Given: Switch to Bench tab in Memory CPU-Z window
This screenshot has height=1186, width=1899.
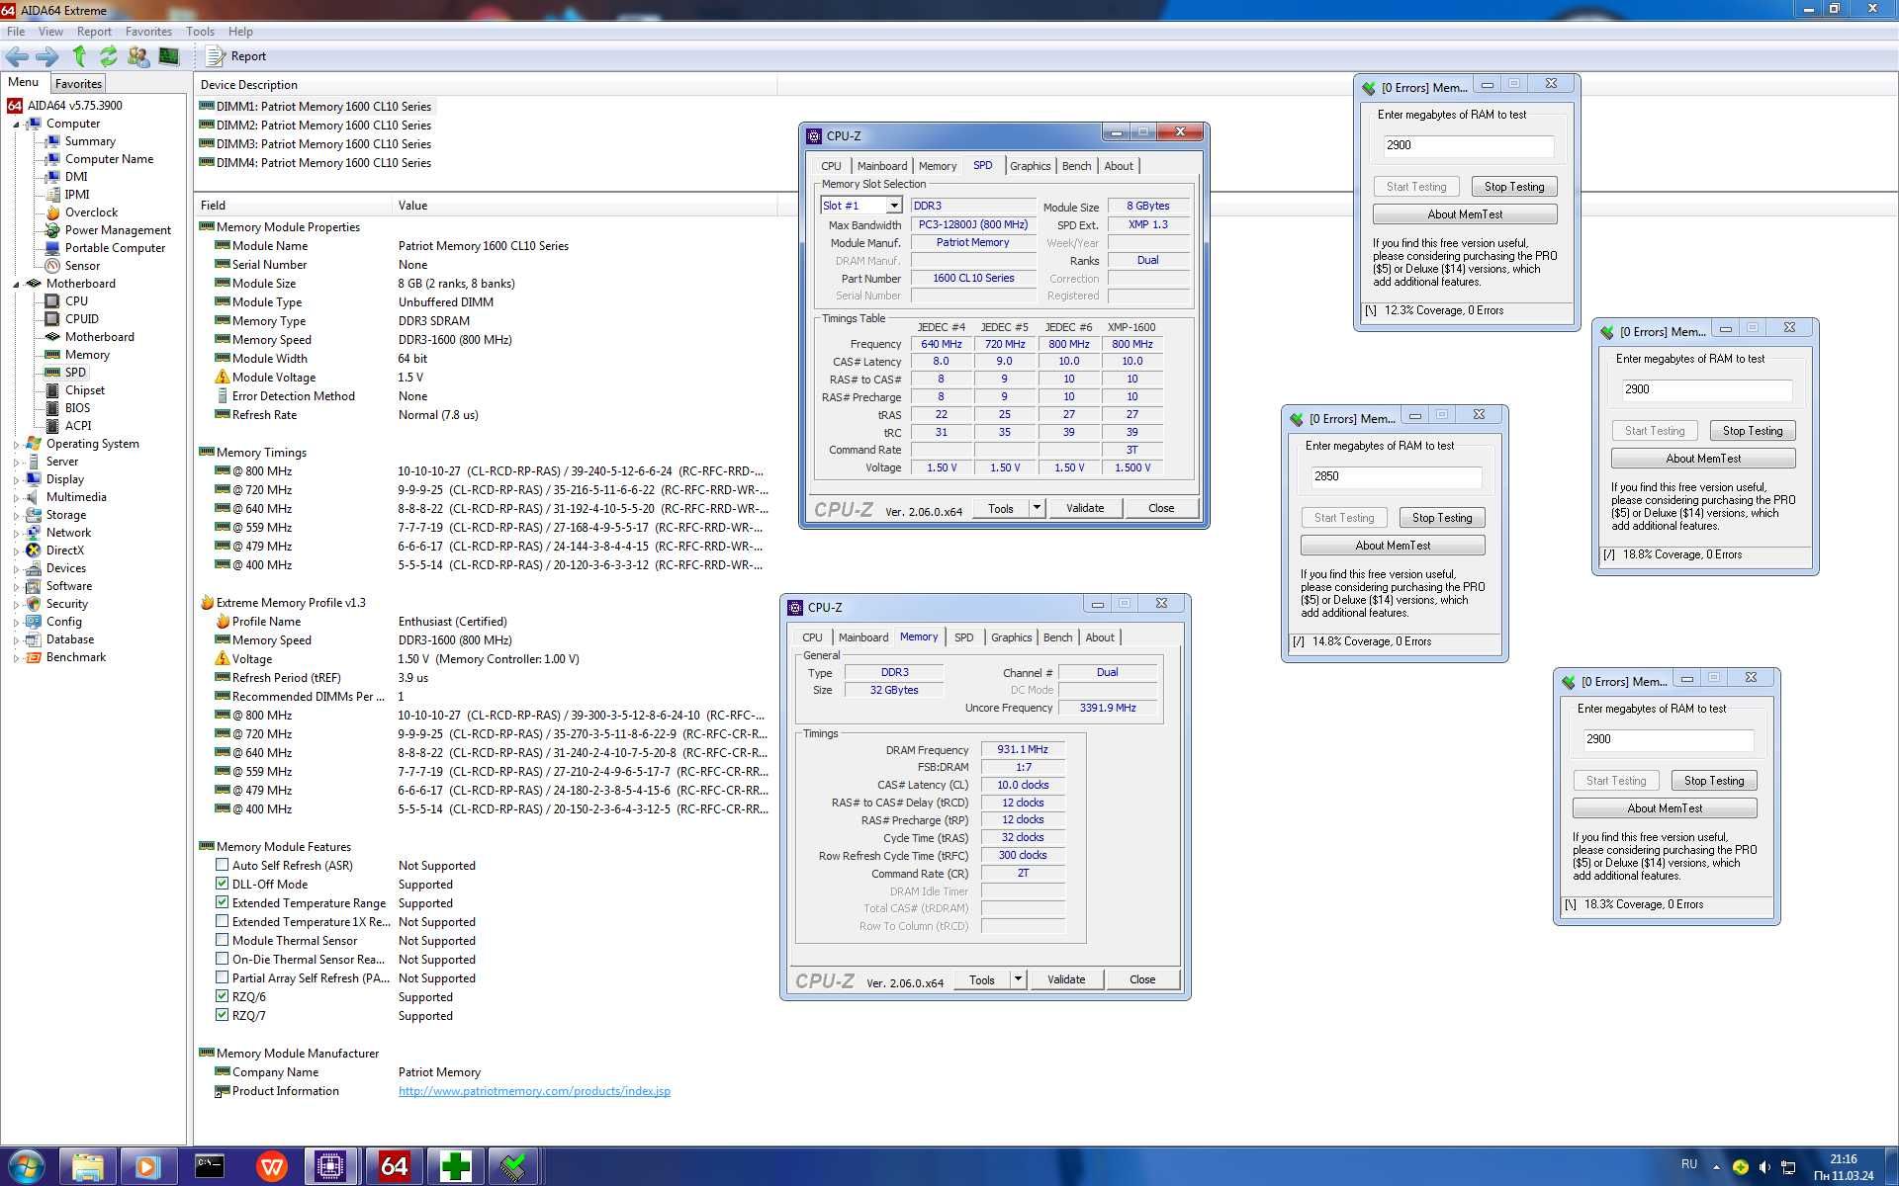Looking at the screenshot, I should (1057, 637).
